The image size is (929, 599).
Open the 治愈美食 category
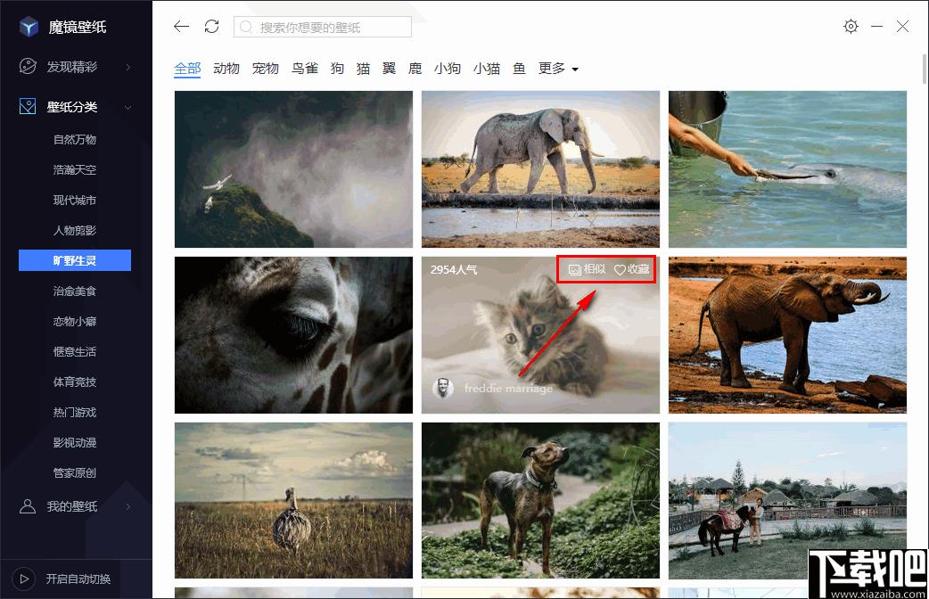(75, 291)
